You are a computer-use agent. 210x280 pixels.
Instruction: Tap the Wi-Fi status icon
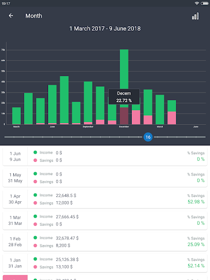click(x=197, y=3)
